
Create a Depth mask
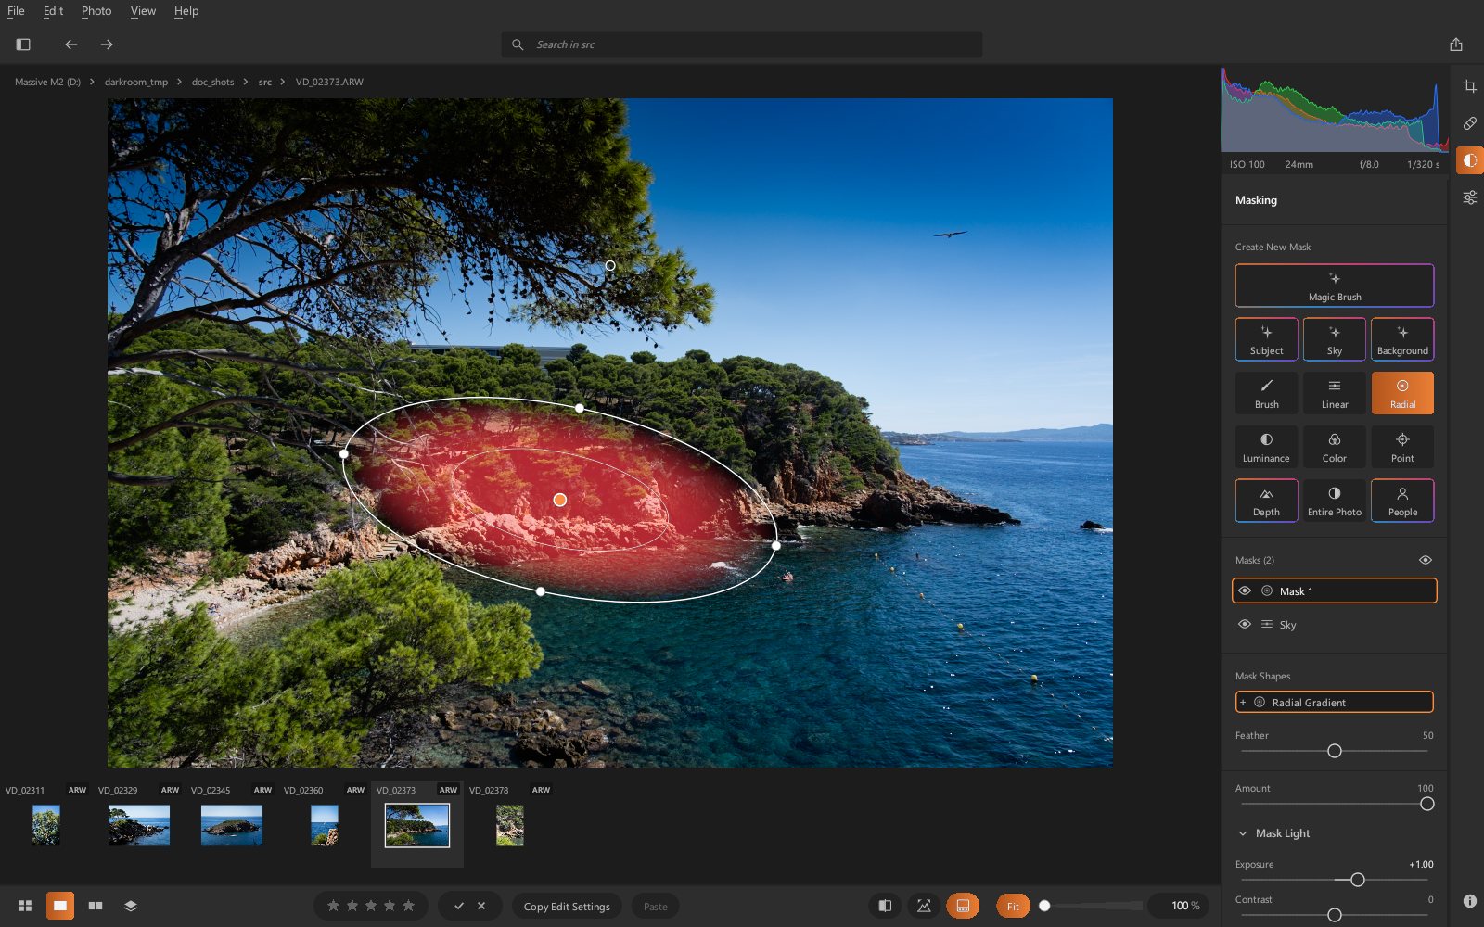[x=1266, y=501]
